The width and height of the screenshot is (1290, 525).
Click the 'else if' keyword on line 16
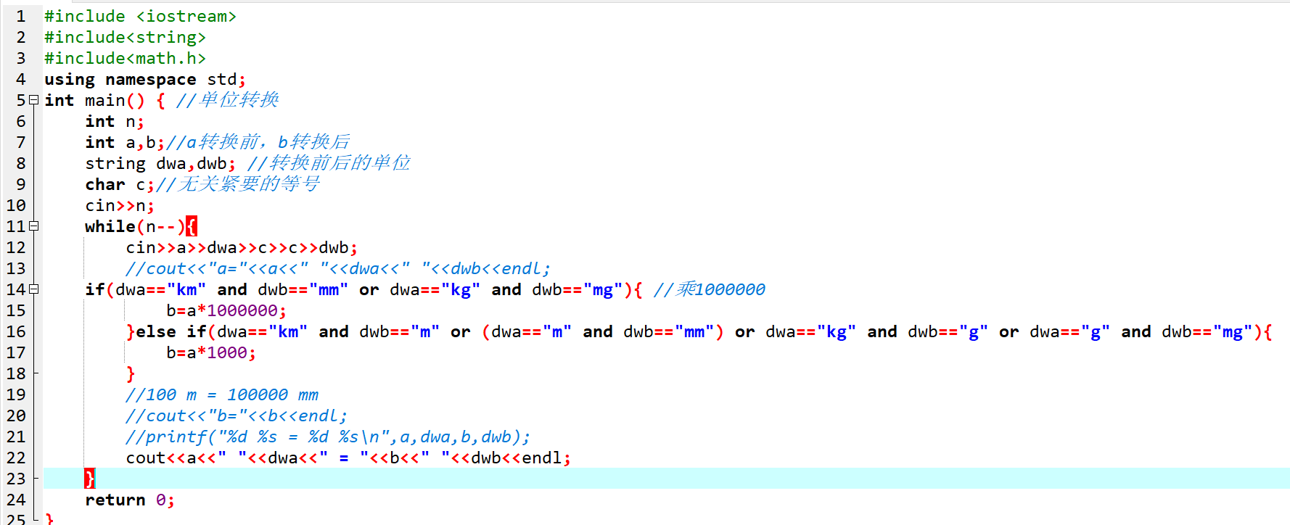click(171, 331)
